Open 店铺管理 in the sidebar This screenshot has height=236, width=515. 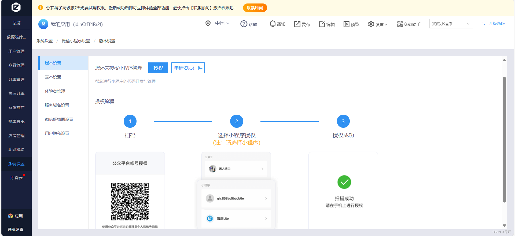pyautogui.click(x=16, y=136)
